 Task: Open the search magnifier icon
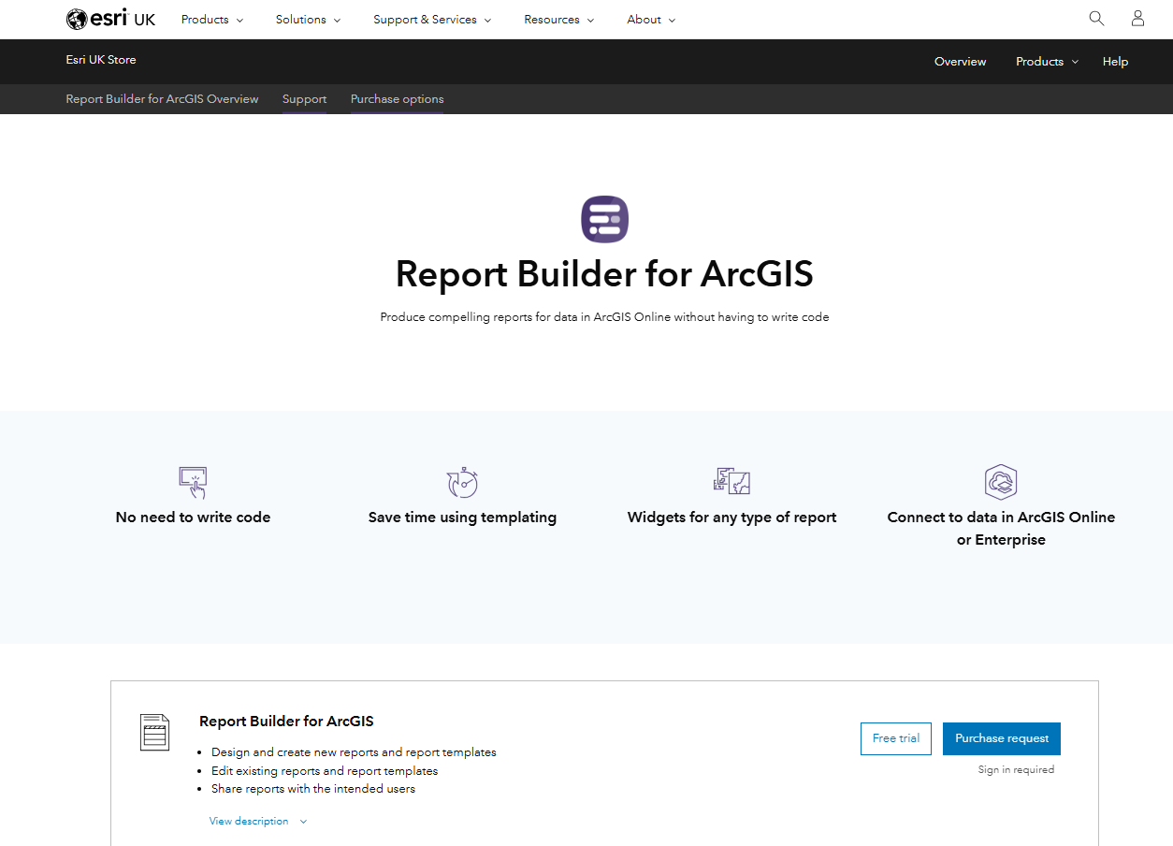point(1096,19)
